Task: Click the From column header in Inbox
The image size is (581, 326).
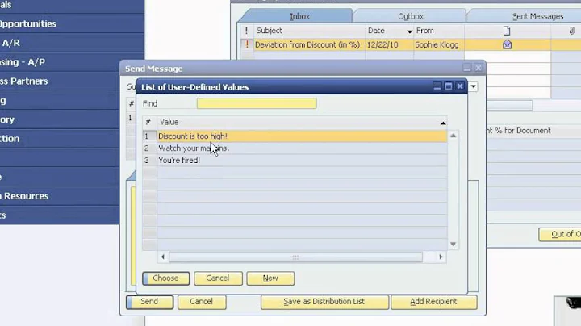Action: [x=439, y=31]
